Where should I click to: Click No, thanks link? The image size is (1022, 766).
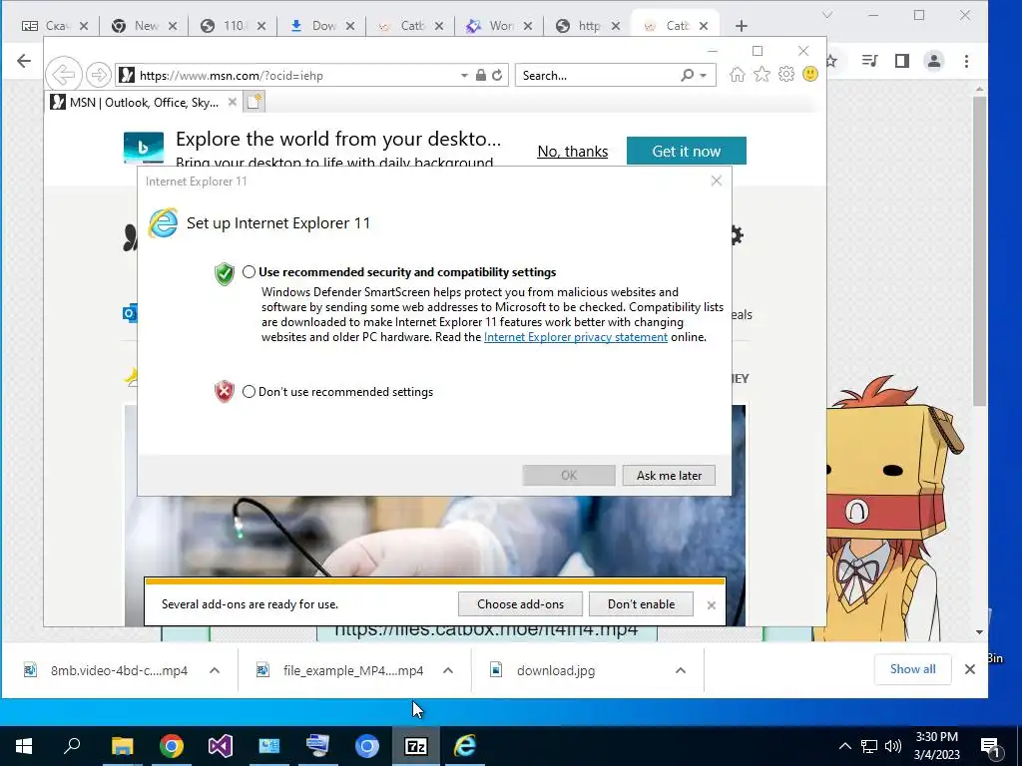click(572, 152)
